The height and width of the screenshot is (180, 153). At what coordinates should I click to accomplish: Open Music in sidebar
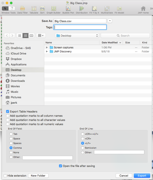click(23, 92)
